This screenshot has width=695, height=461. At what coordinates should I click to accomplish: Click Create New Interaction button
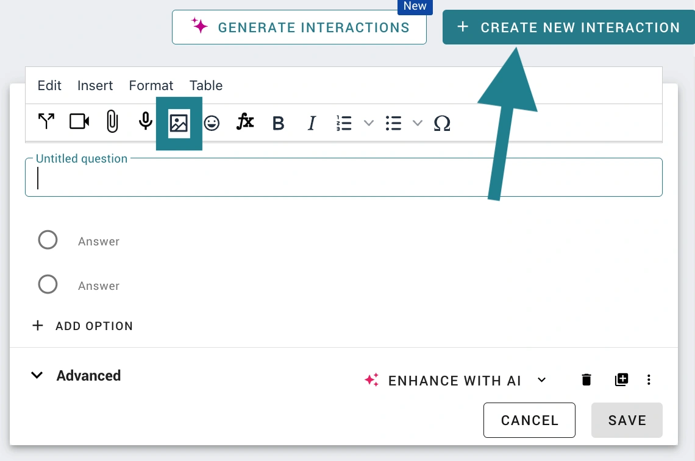pos(569,27)
